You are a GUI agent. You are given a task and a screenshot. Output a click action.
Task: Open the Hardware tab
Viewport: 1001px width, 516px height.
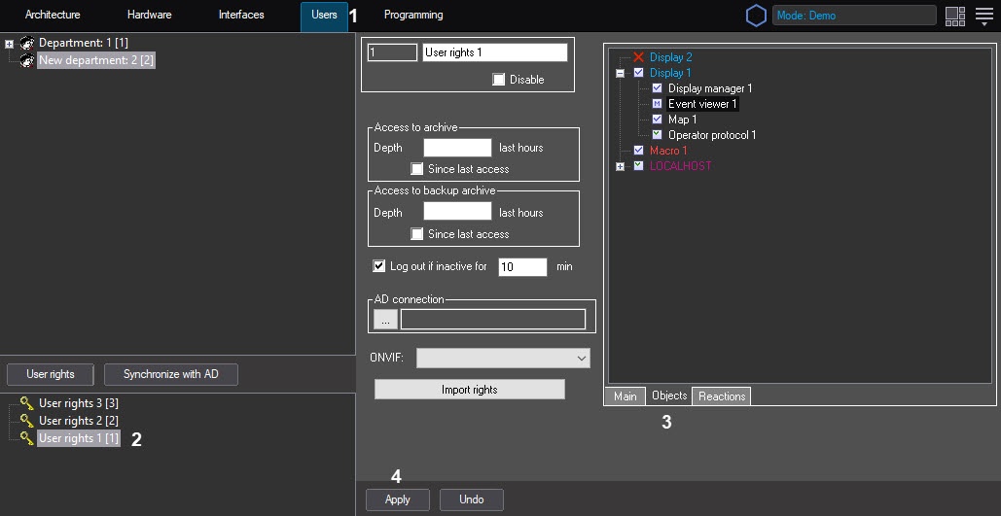tap(150, 15)
